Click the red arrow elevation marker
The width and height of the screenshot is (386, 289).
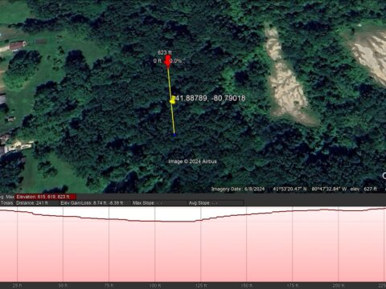tap(167, 61)
